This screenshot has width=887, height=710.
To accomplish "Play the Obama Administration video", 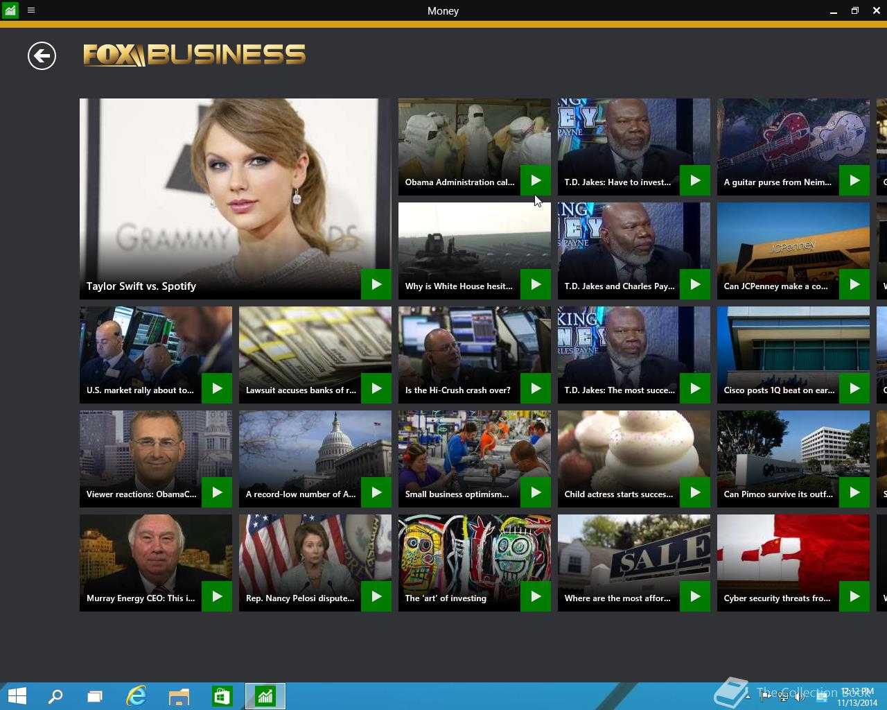I will click(x=536, y=180).
